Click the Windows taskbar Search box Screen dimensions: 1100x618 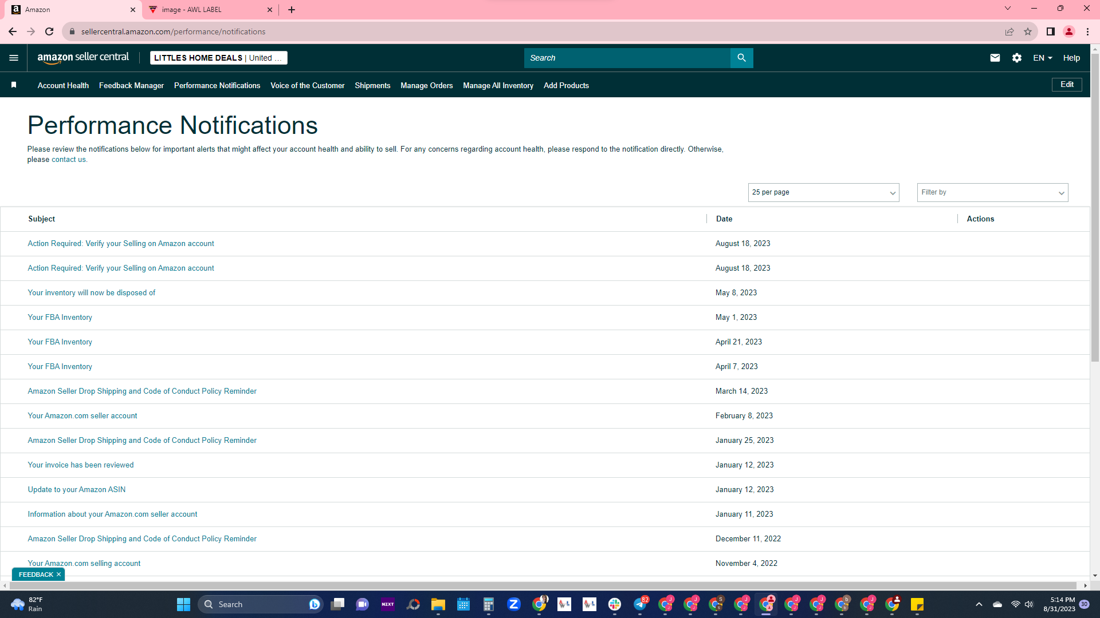pos(261,604)
